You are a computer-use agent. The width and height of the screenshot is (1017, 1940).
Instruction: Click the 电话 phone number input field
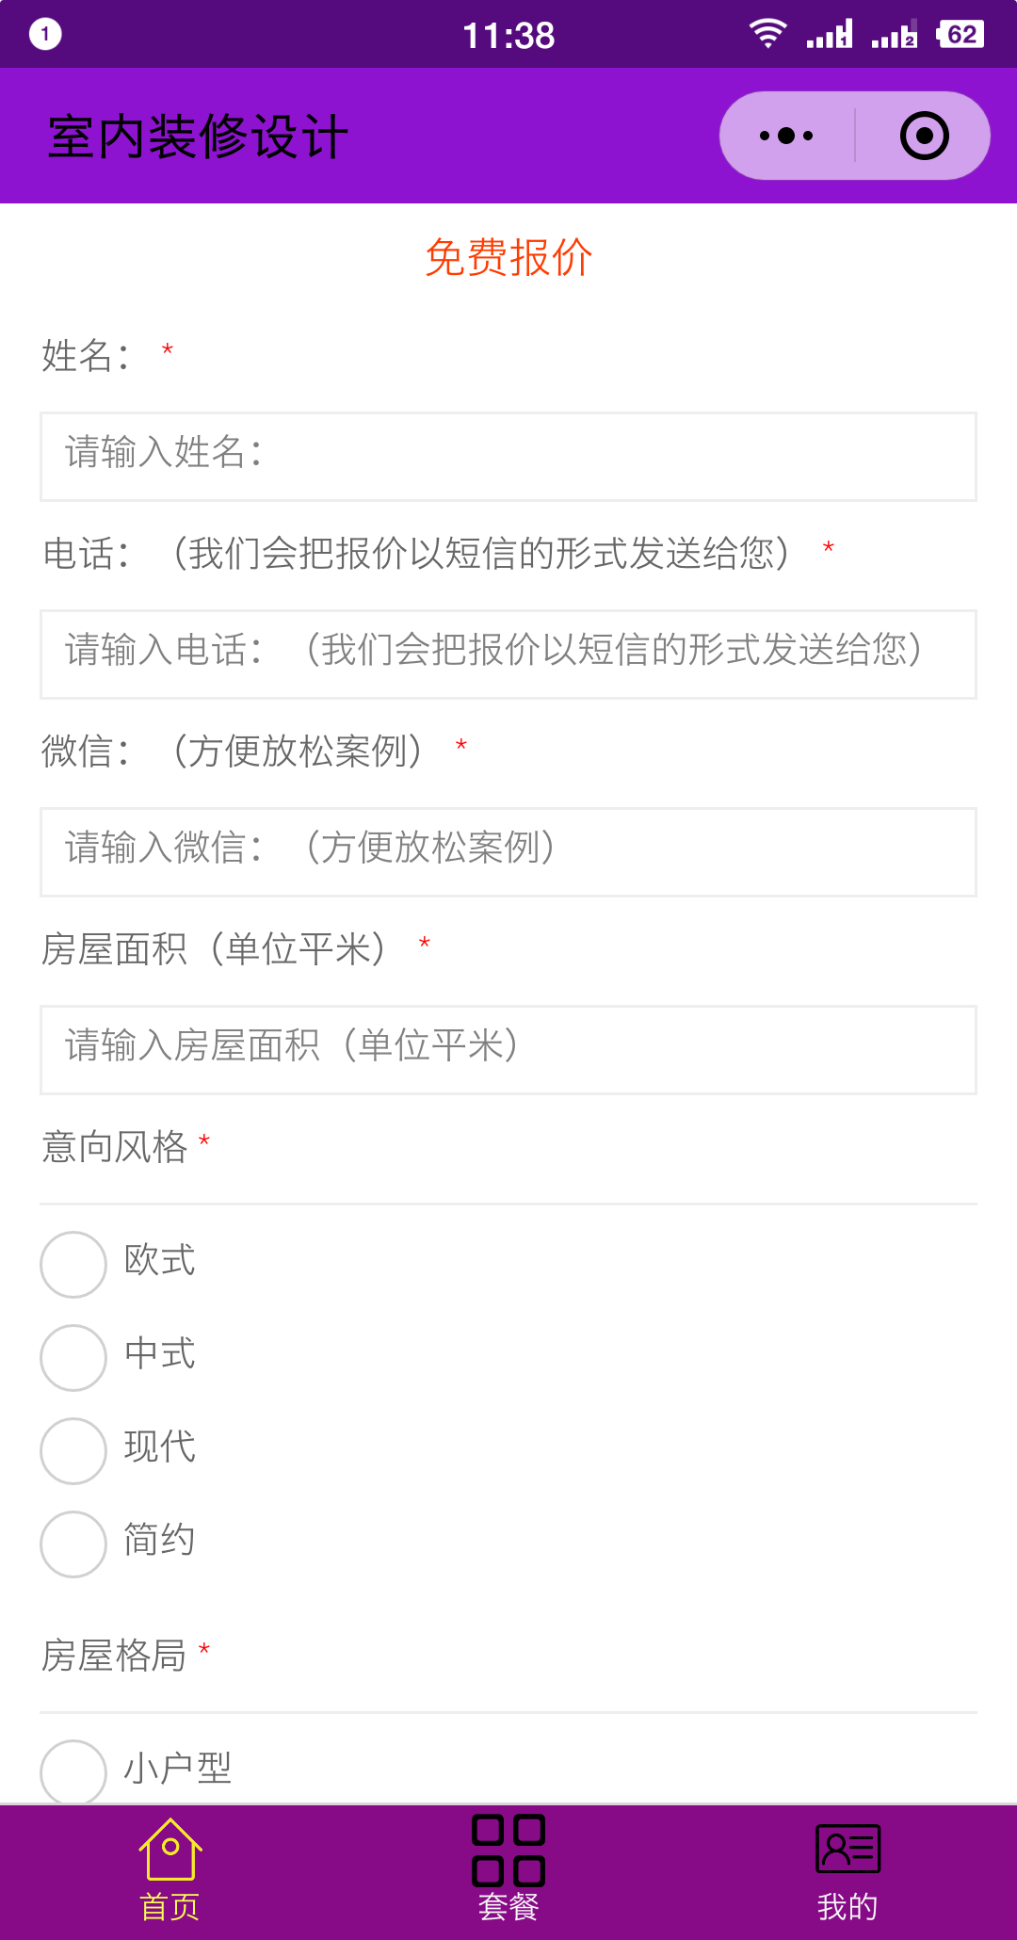[x=508, y=655]
